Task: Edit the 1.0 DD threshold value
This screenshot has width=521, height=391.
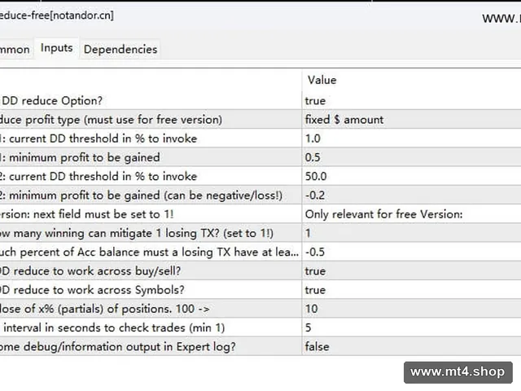Action: (x=411, y=138)
